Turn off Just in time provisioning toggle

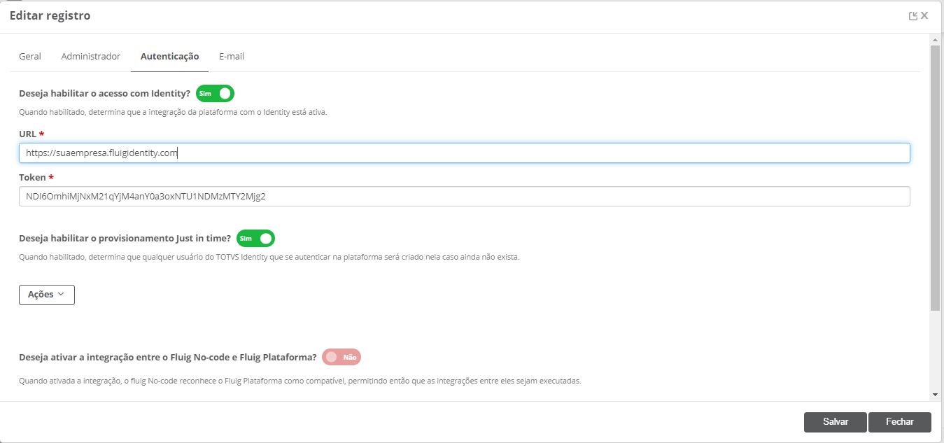[x=255, y=239]
